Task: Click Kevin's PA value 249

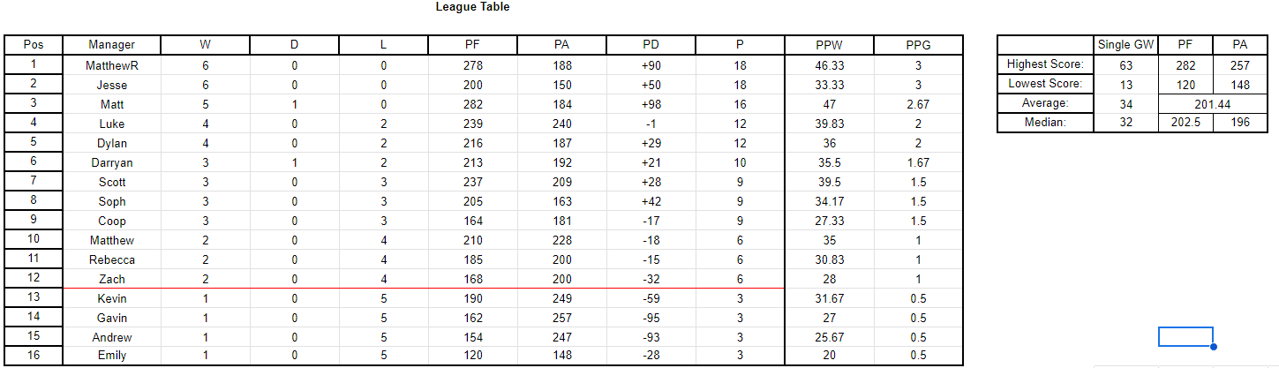Action: coord(561,298)
